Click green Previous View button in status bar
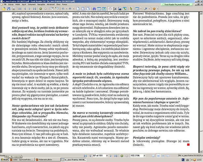The image size is (203, 162). coord(122,156)
